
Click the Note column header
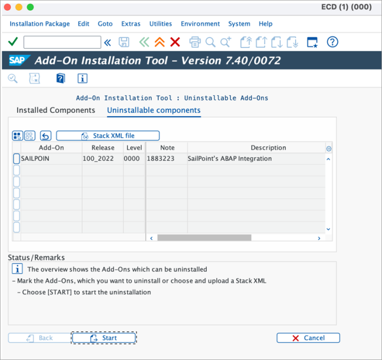pyautogui.click(x=167, y=148)
